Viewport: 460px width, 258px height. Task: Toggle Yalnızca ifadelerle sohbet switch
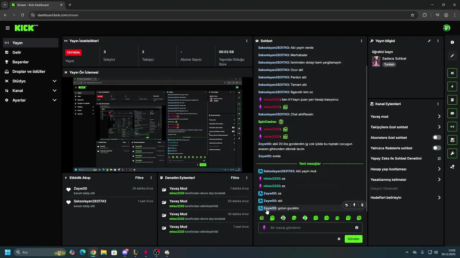437,148
